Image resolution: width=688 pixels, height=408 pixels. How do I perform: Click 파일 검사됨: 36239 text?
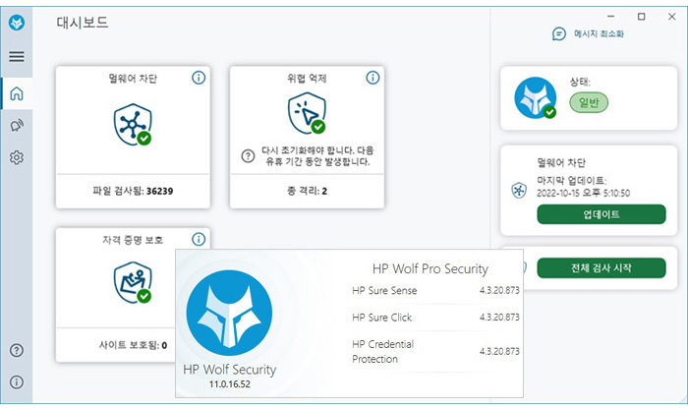133,191
